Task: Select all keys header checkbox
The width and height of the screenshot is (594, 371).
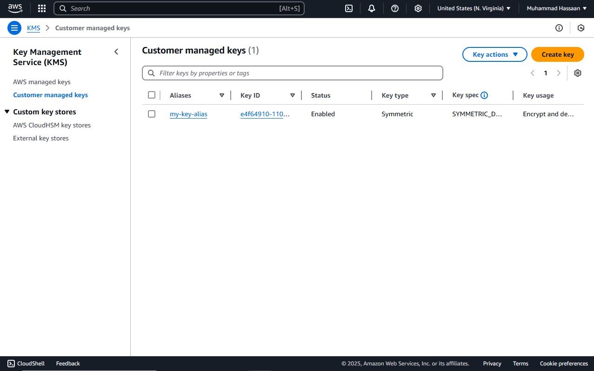Action: (151, 95)
